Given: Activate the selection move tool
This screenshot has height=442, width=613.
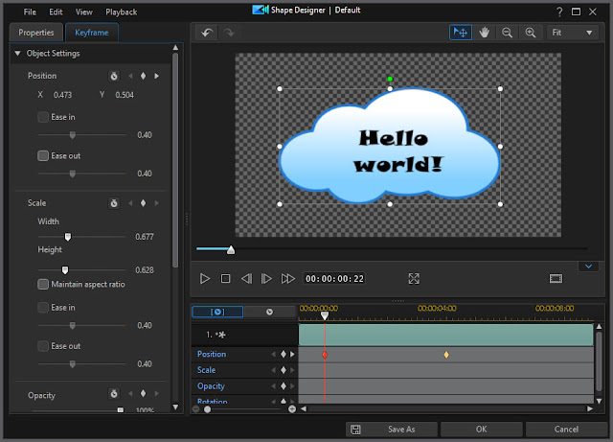Looking at the screenshot, I should 461,33.
